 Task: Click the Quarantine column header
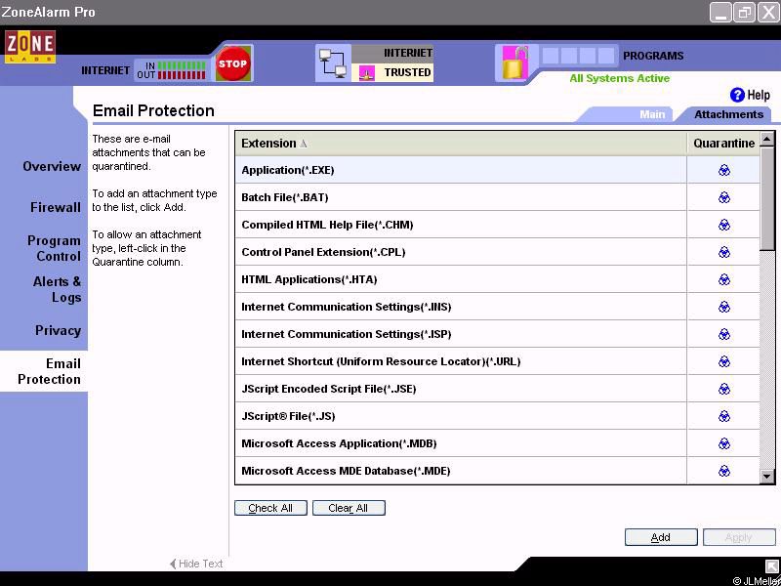click(x=723, y=144)
